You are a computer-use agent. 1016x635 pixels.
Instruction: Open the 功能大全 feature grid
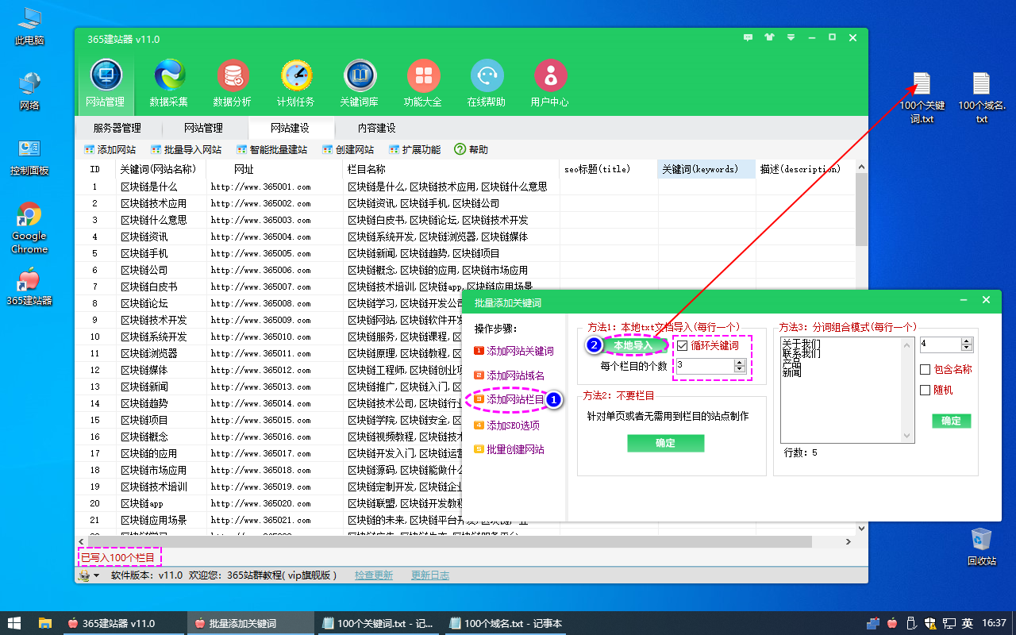tap(423, 84)
